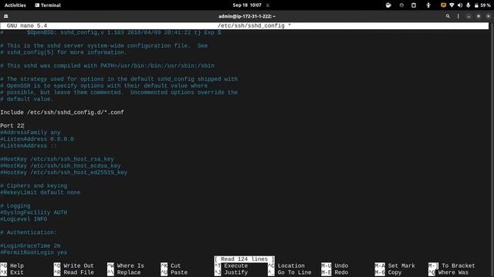Open the Sep 18 10:07 clock menu

coord(247,5)
